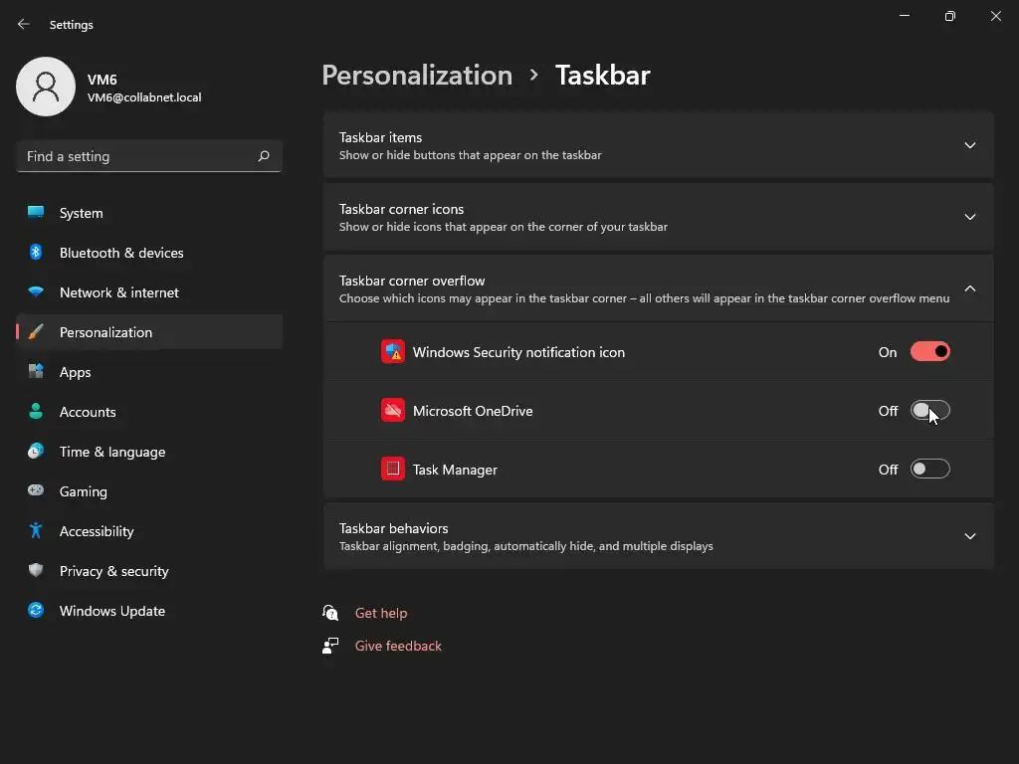Turn off Windows Security notification icon toggle
Viewport: 1019px width, 764px height.
click(x=930, y=352)
